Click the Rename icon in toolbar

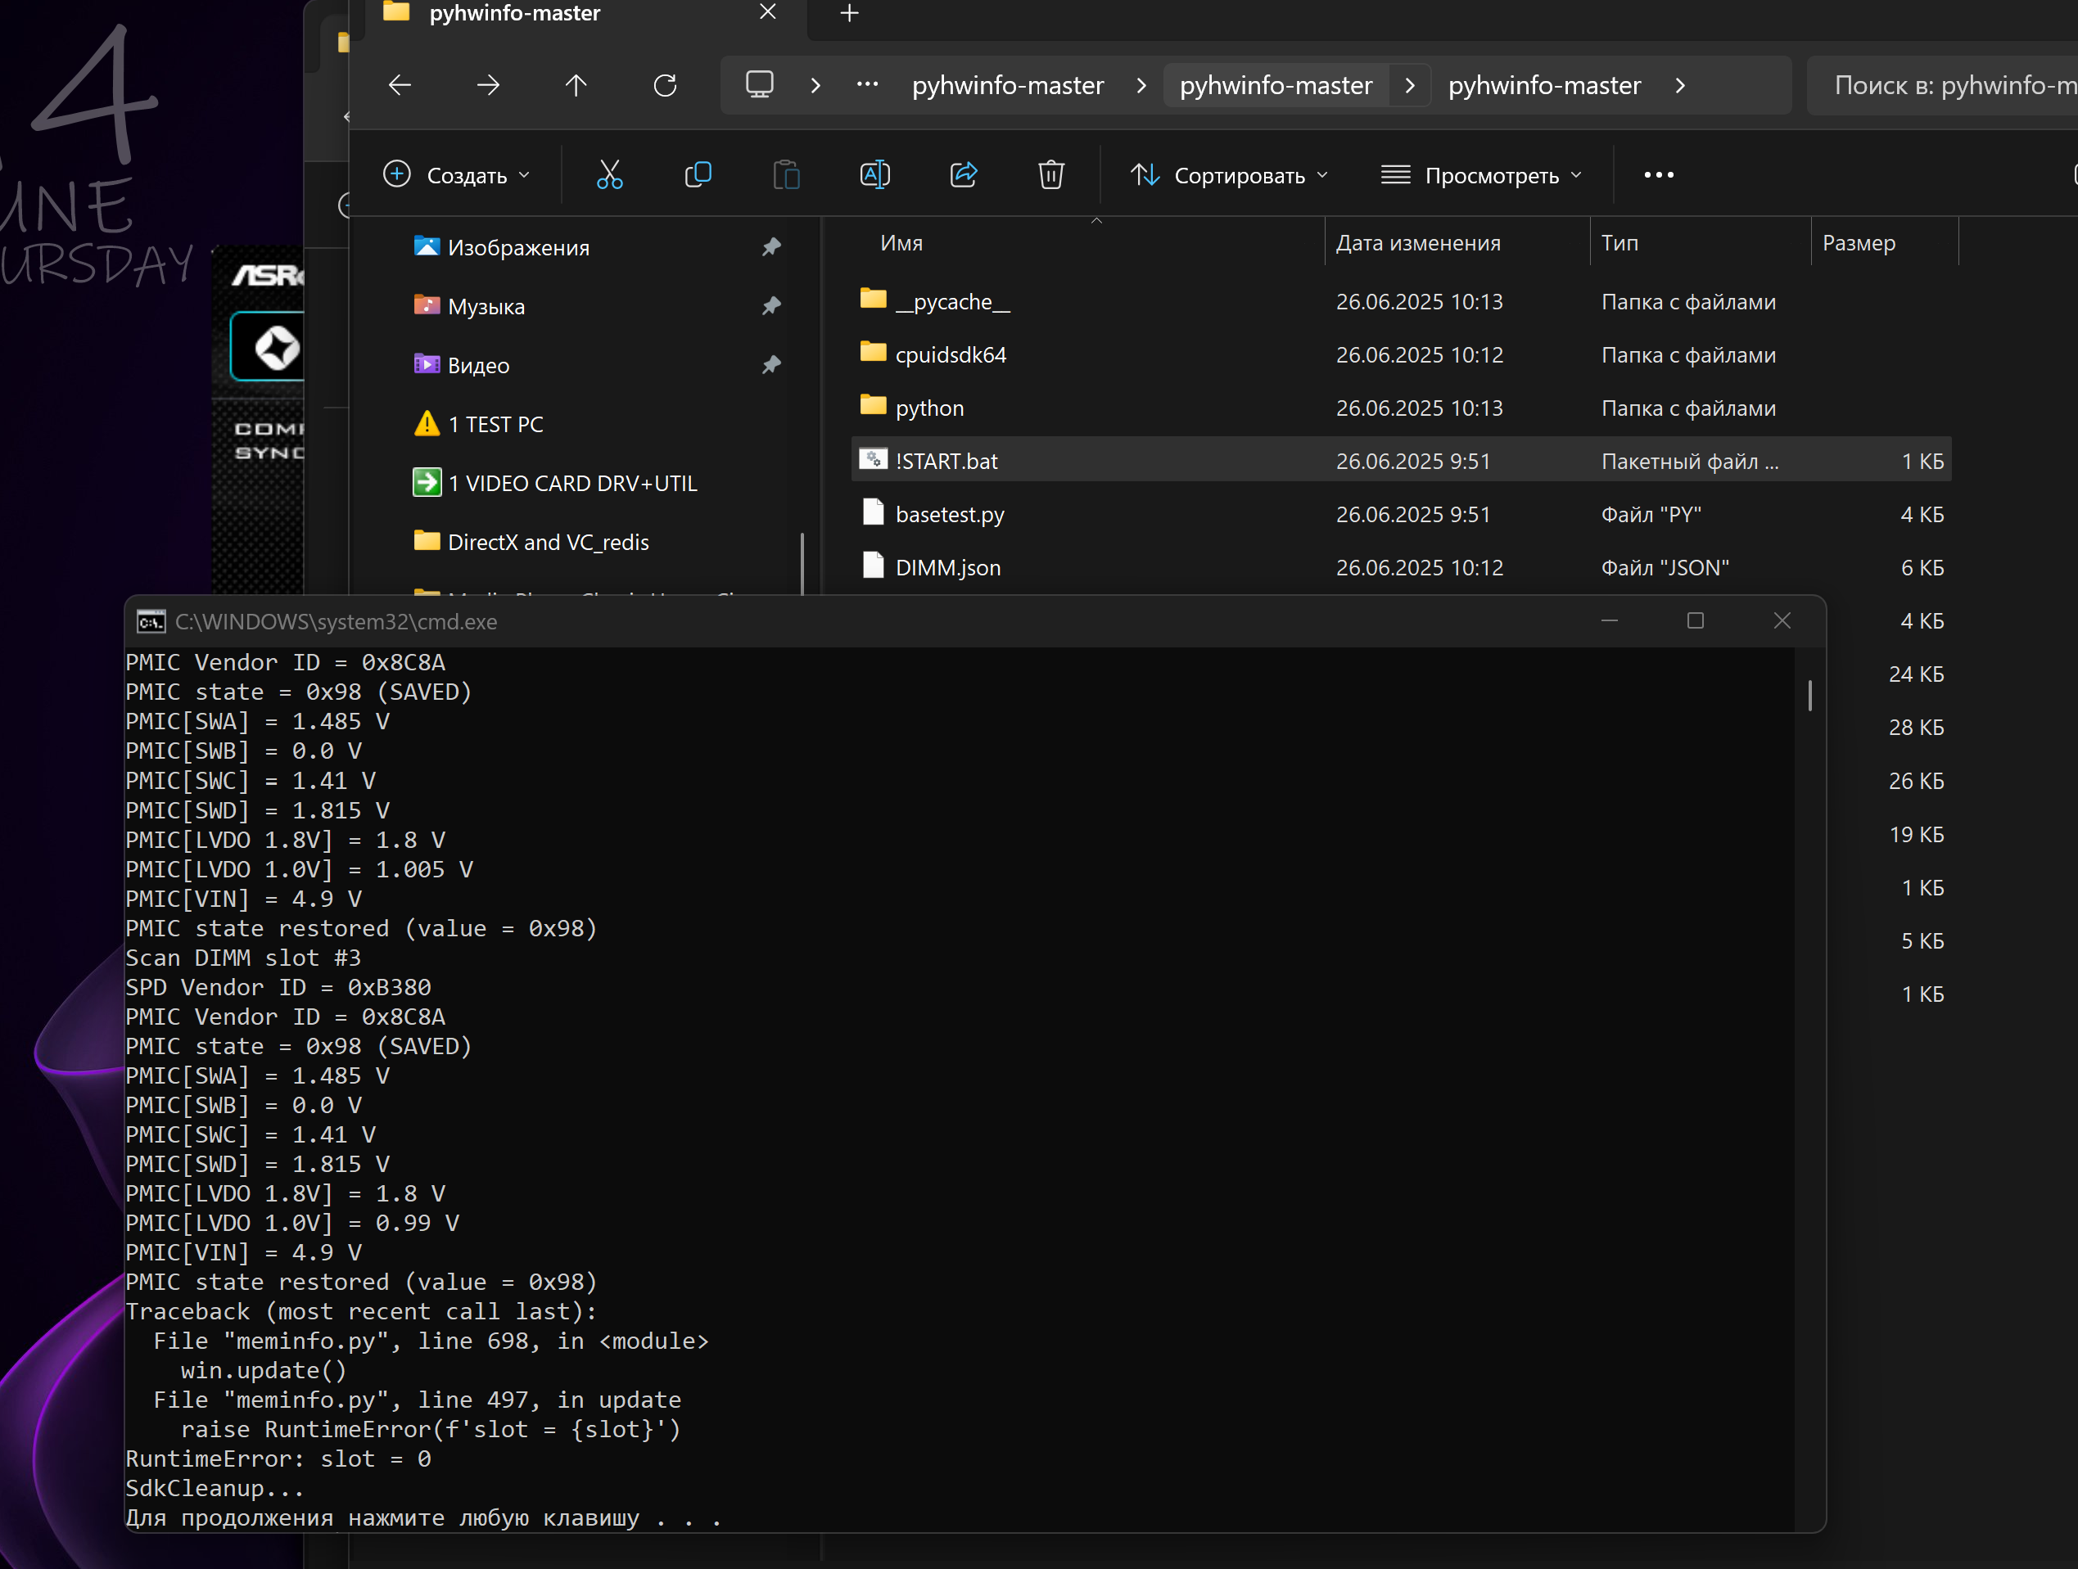pos(874,174)
